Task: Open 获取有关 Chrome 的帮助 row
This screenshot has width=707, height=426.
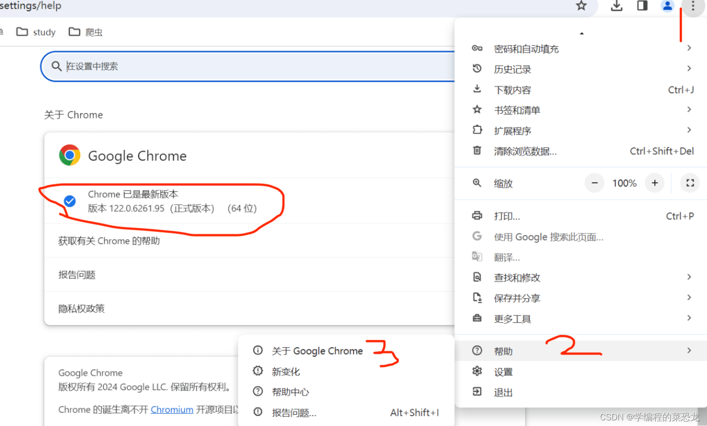Action: point(250,241)
